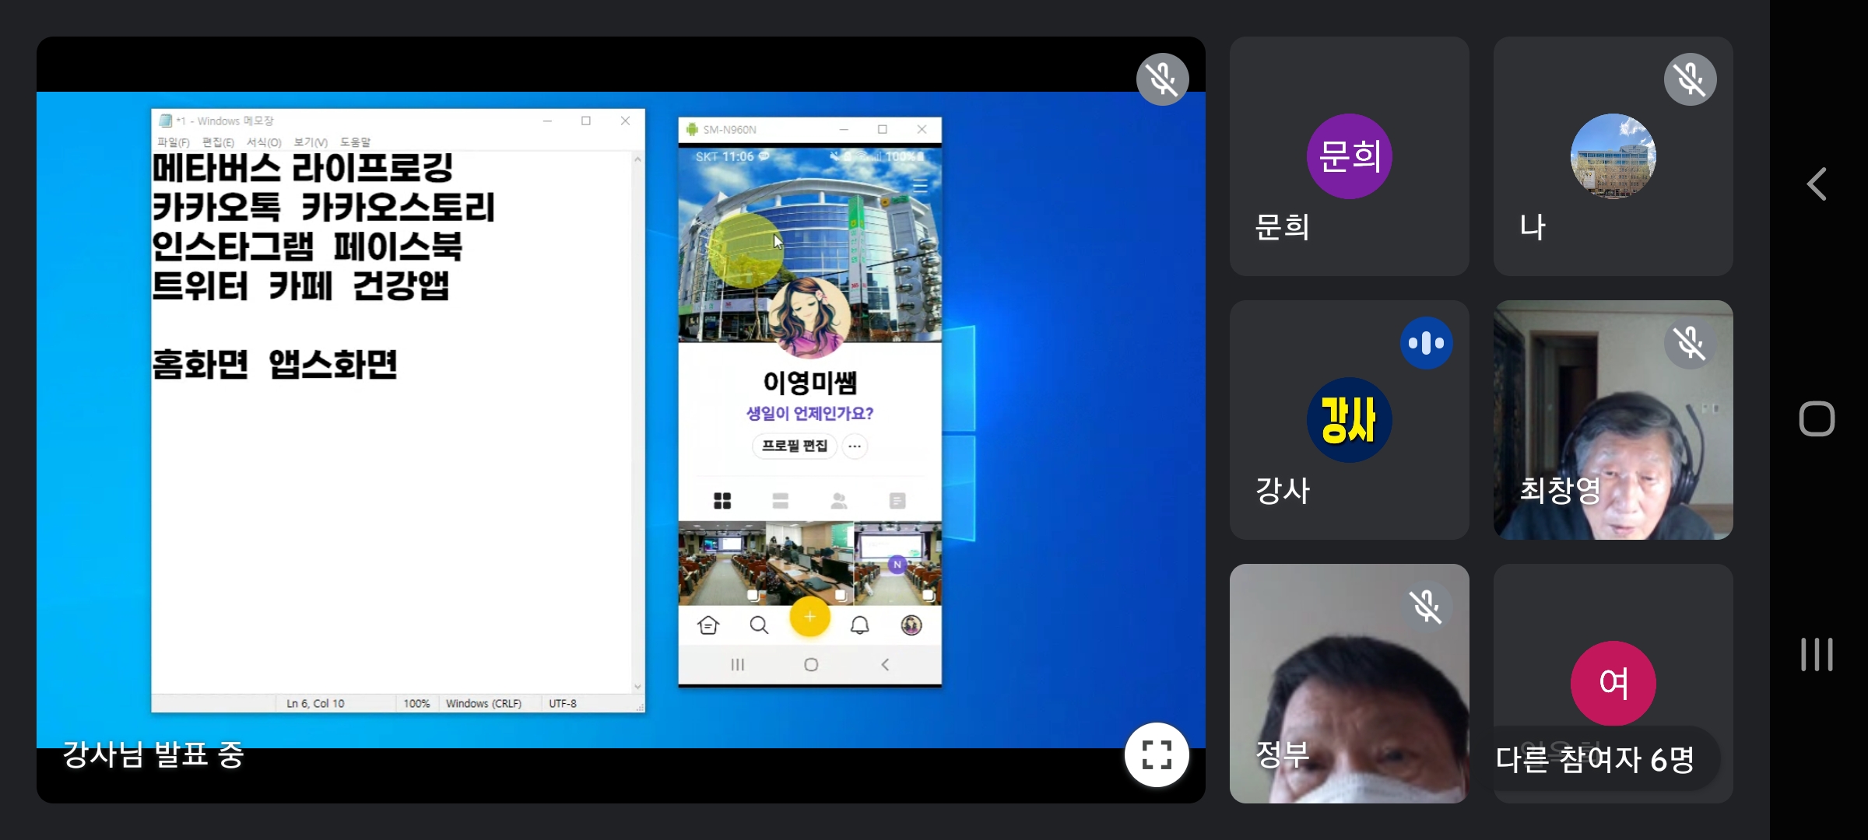
Task: Click Ln 6, Col 10 status entry
Action: click(315, 703)
